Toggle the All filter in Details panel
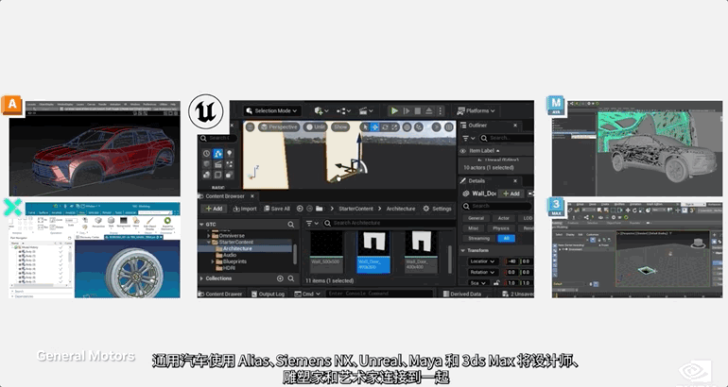 point(506,238)
